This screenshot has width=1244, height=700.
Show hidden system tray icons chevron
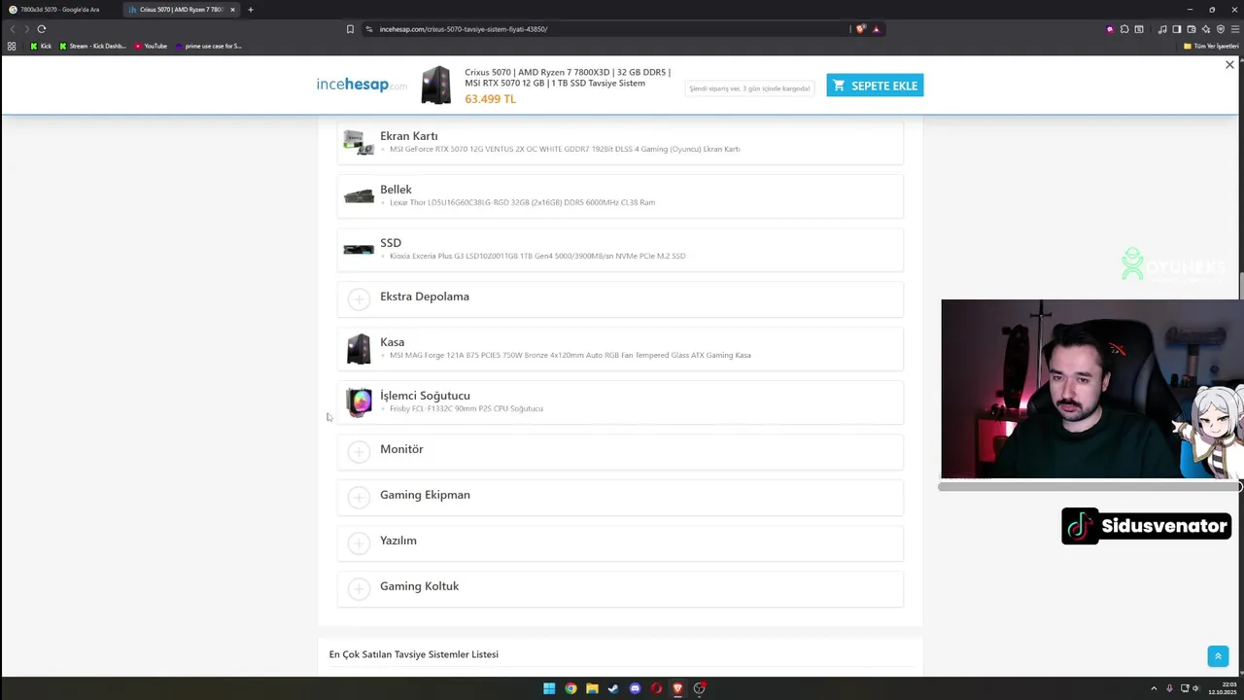tap(1154, 688)
